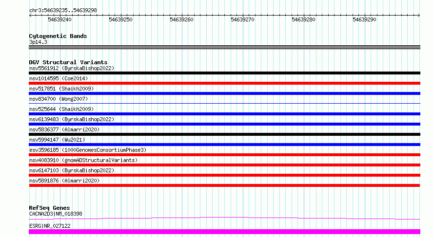Click ESRG|NR_027122 gene label
Screen dimensions: 434x237
click(50, 226)
